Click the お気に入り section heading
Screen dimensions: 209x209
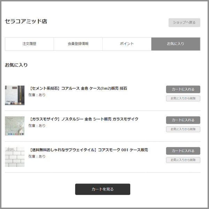pos(16,65)
